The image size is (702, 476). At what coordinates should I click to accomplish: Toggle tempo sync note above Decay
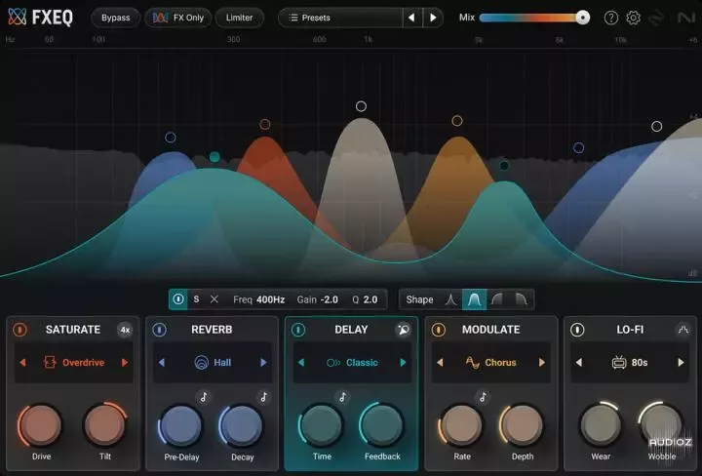click(263, 397)
